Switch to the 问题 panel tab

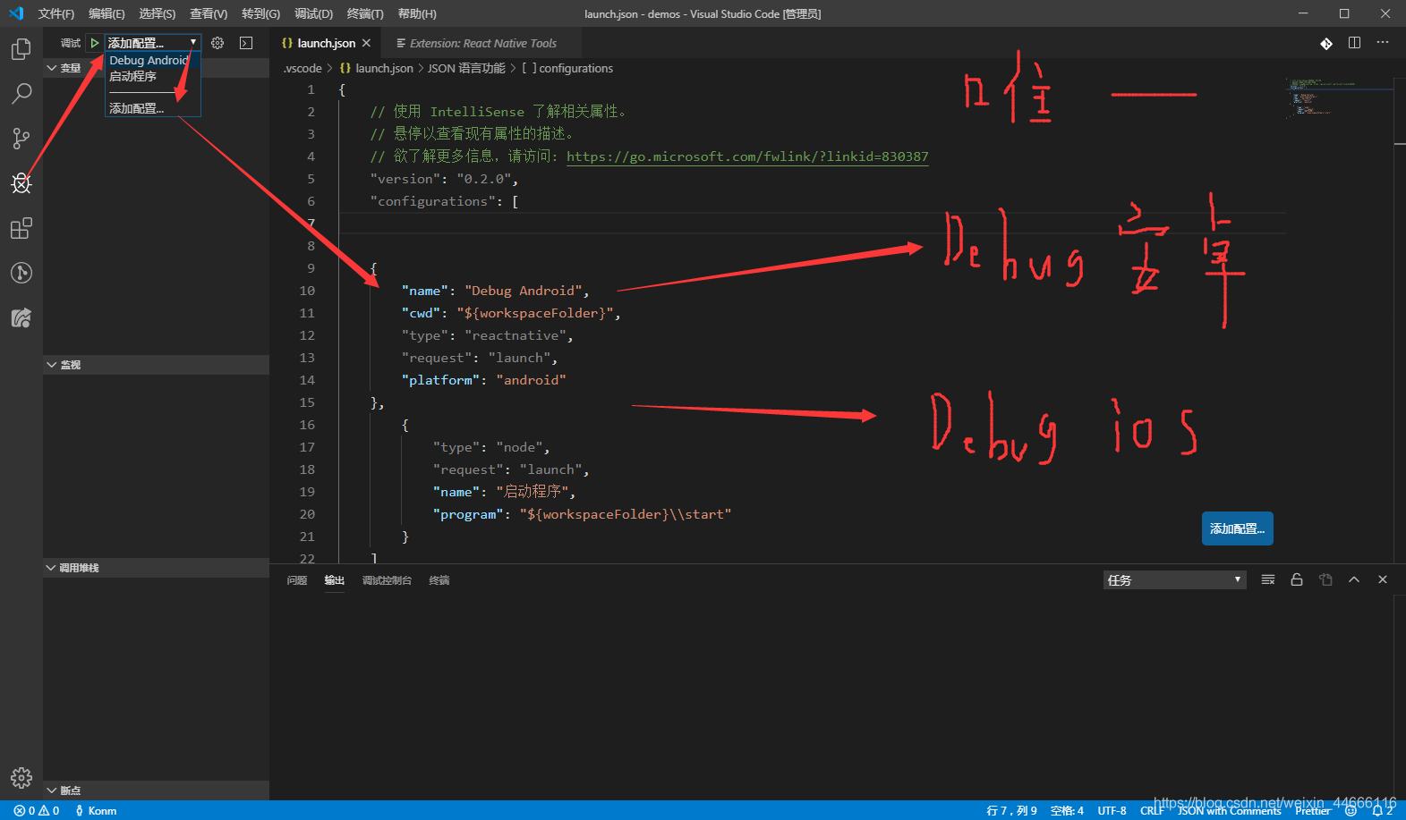297,580
